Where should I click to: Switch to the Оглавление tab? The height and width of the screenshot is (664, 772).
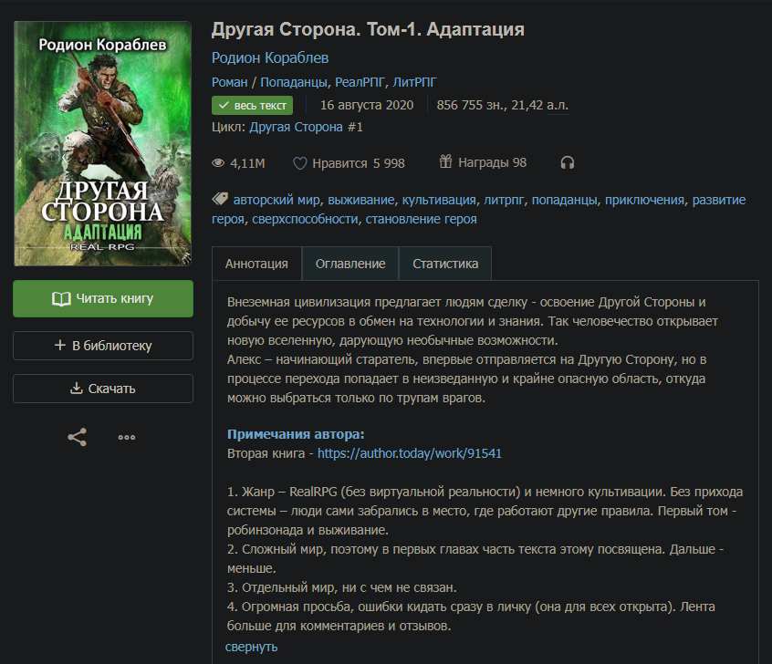pyautogui.click(x=350, y=264)
